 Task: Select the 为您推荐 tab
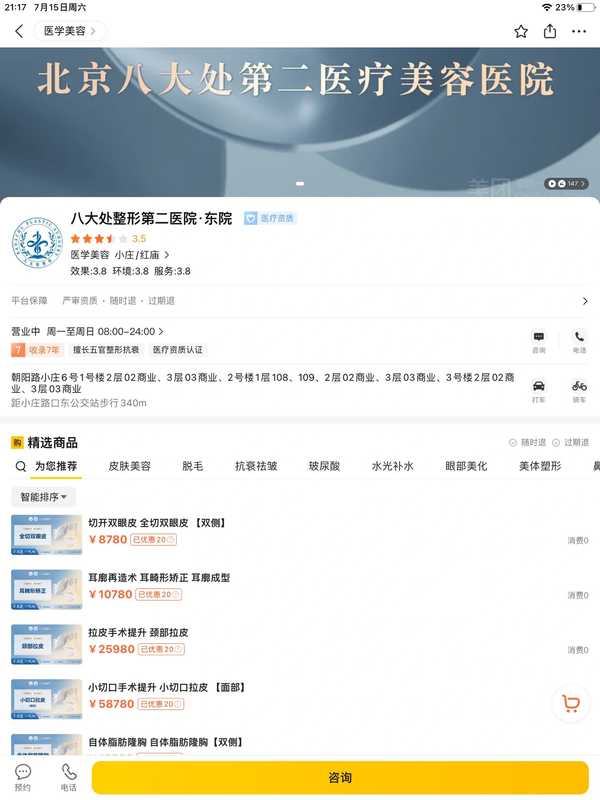click(56, 466)
